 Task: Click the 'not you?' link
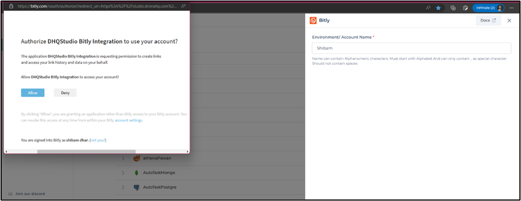98,140
